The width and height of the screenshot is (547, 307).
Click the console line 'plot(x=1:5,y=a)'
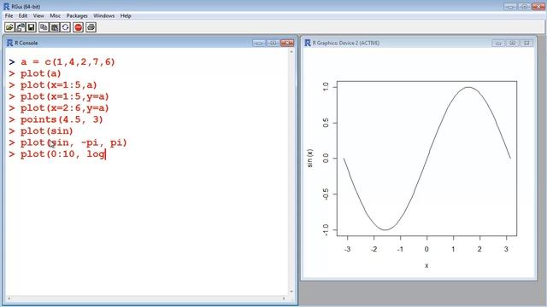(65, 96)
